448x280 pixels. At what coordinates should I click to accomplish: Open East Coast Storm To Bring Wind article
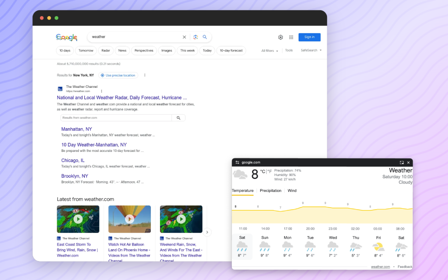pyautogui.click(x=78, y=250)
